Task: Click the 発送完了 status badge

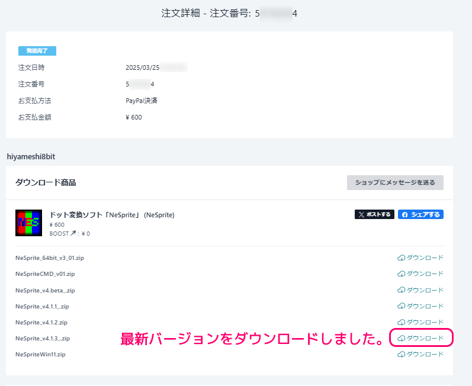Action: pyautogui.click(x=37, y=51)
